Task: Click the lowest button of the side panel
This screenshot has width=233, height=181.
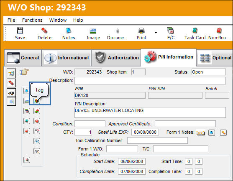Action: (x=27, y=160)
